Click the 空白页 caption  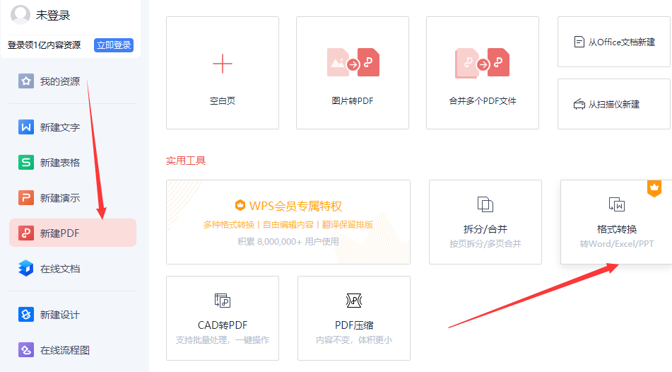223,101
